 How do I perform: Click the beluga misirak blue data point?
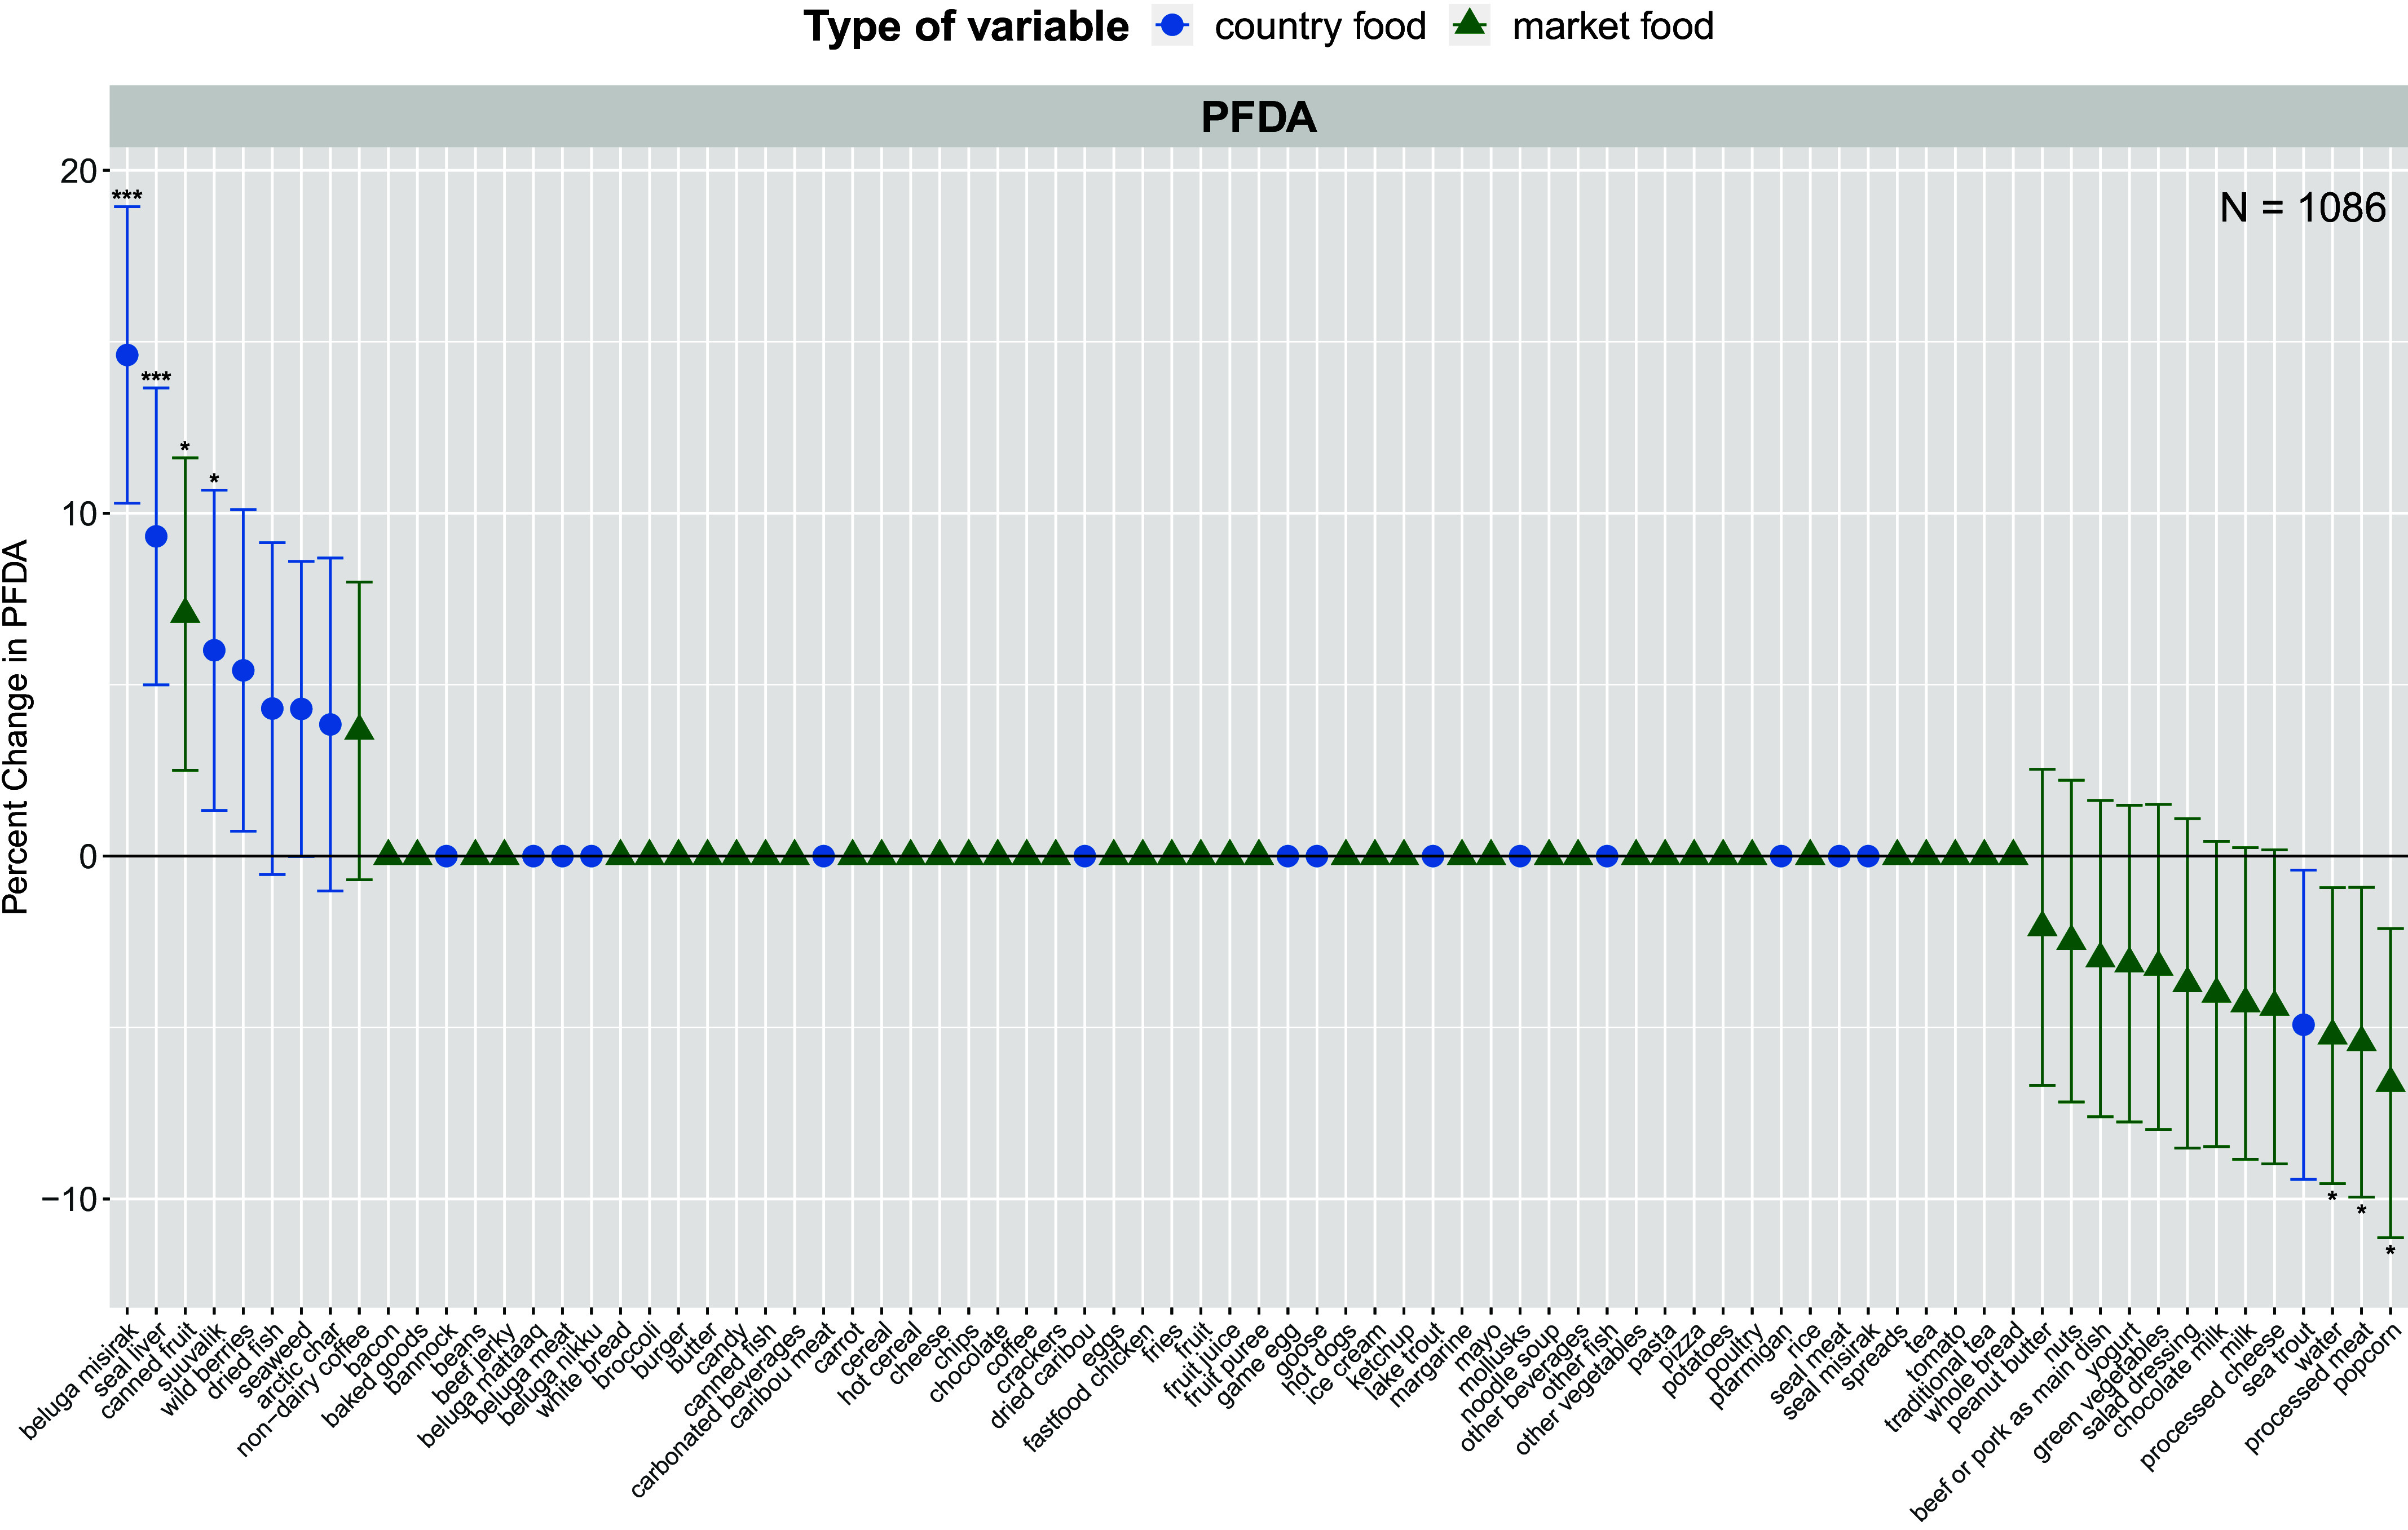tap(127, 355)
